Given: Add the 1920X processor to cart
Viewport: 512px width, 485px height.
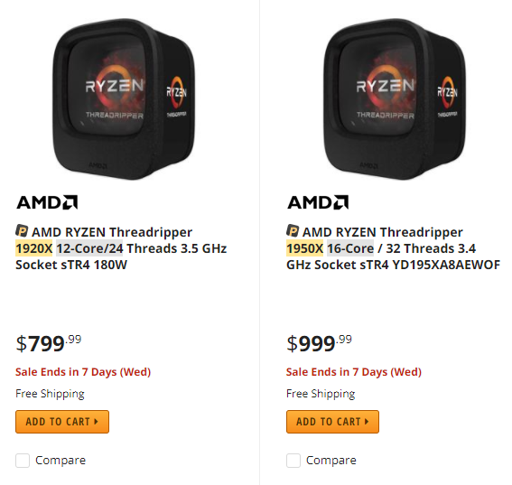Looking at the screenshot, I should point(62,422).
